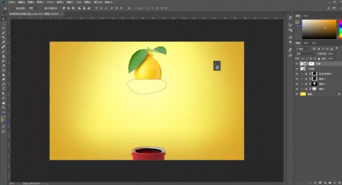Hide the Hue/Saturation 1 adjustment layer
This screenshot has height=185, width=342.
click(296, 74)
